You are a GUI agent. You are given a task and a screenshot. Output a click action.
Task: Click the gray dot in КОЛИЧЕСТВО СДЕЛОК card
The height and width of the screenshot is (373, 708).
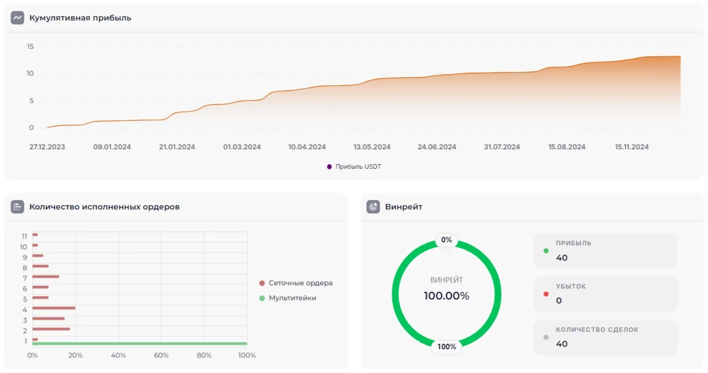[x=546, y=337]
